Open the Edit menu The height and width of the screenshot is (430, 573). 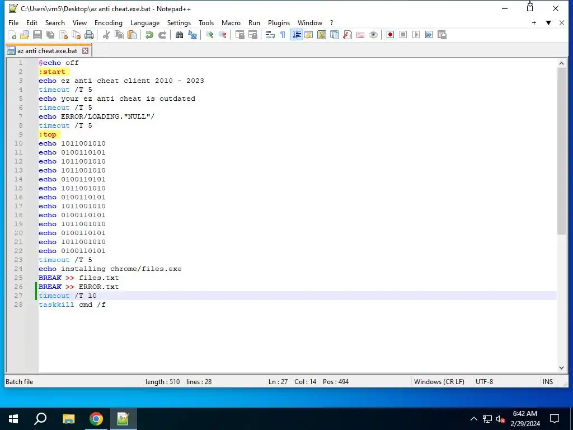click(32, 22)
